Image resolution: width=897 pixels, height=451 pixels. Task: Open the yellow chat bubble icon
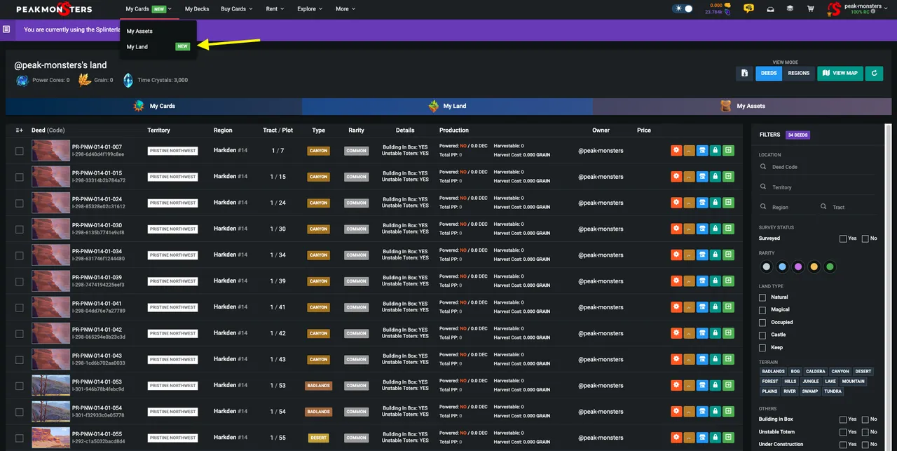point(749,8)
